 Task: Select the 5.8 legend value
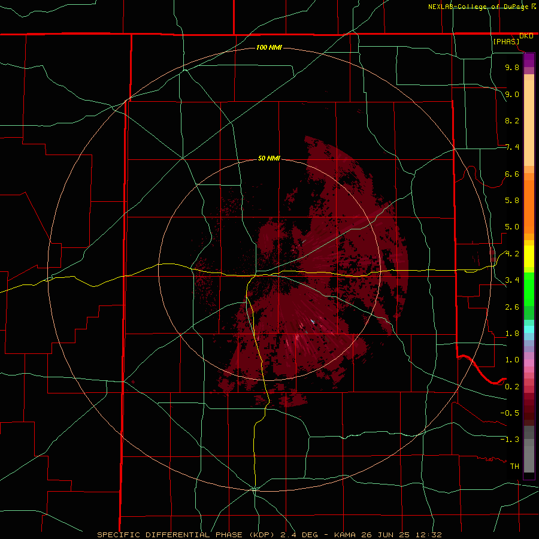[x=512, y=201]
